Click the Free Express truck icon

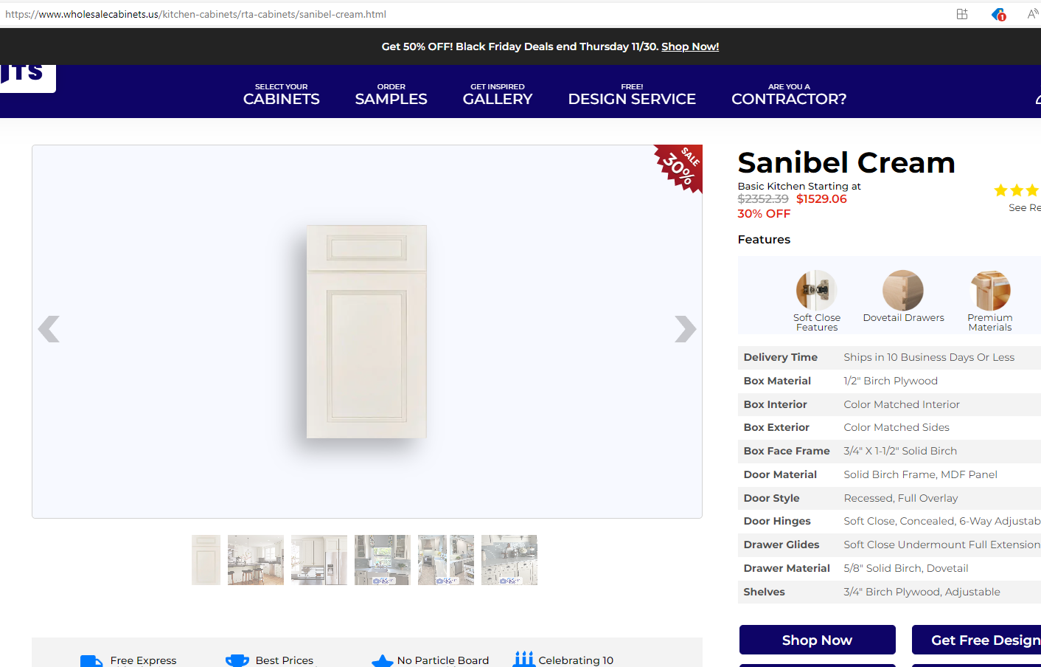[91, 661]
